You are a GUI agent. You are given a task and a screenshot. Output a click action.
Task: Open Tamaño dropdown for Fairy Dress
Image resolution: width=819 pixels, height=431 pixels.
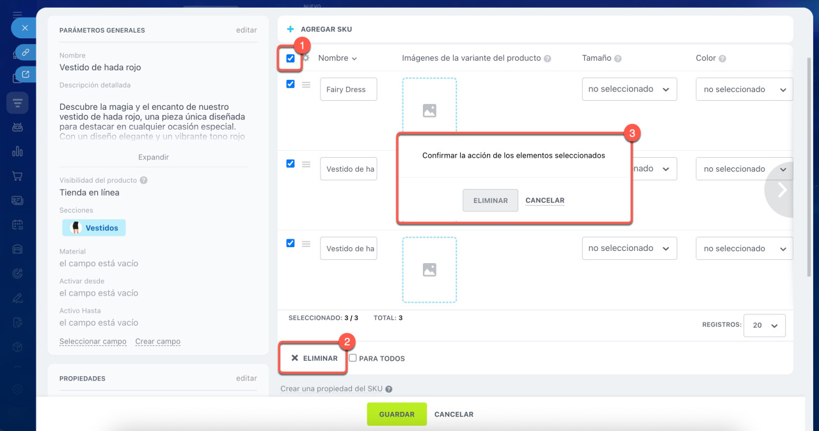(x=629, y=89)
